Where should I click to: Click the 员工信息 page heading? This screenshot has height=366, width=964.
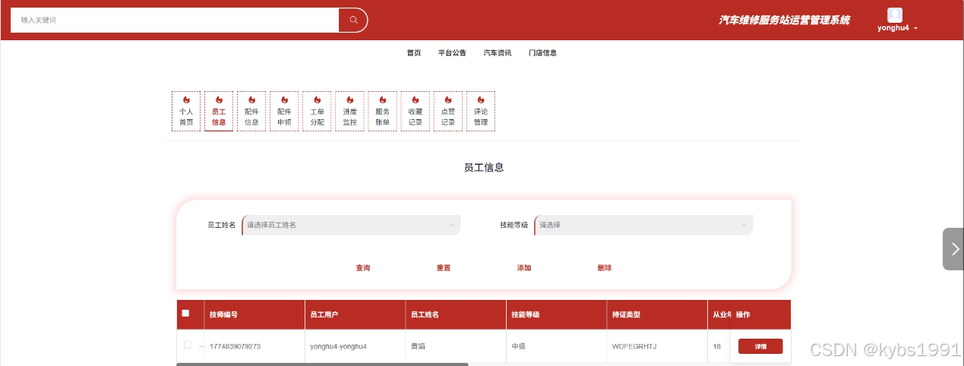pyautogui.click(x=484, y=167)
